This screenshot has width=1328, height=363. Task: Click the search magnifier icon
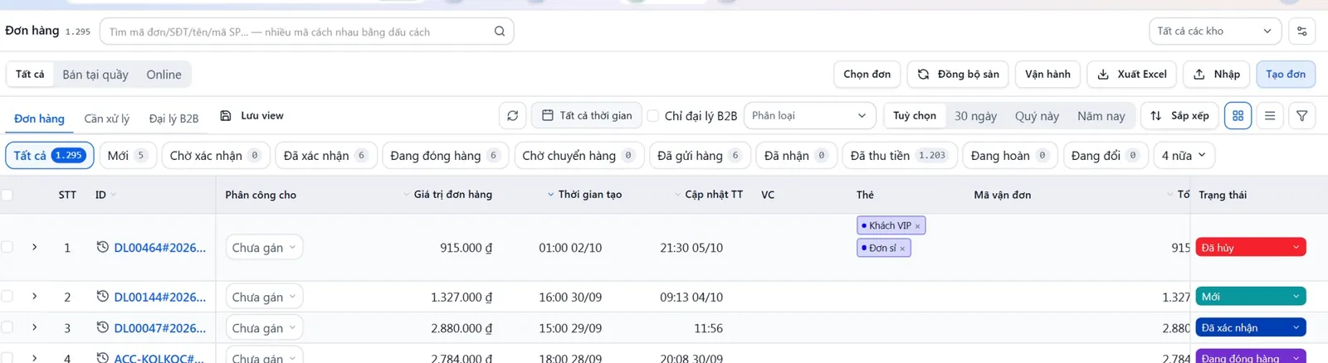500,31
